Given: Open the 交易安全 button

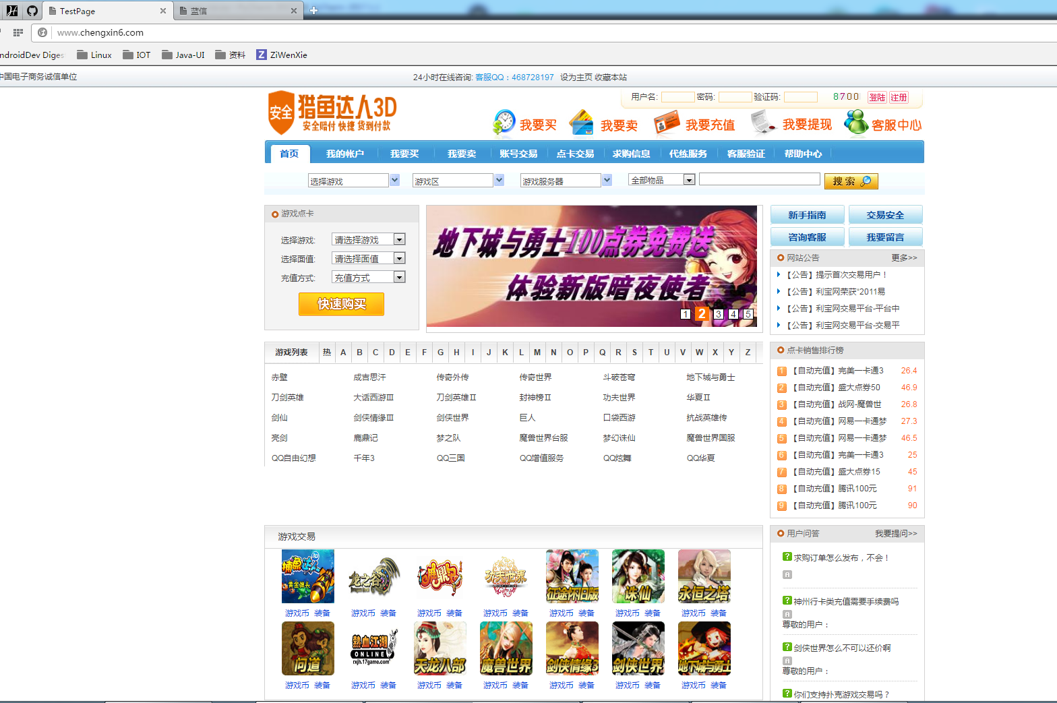Looking at the screenshot, I should click(885, 215).
